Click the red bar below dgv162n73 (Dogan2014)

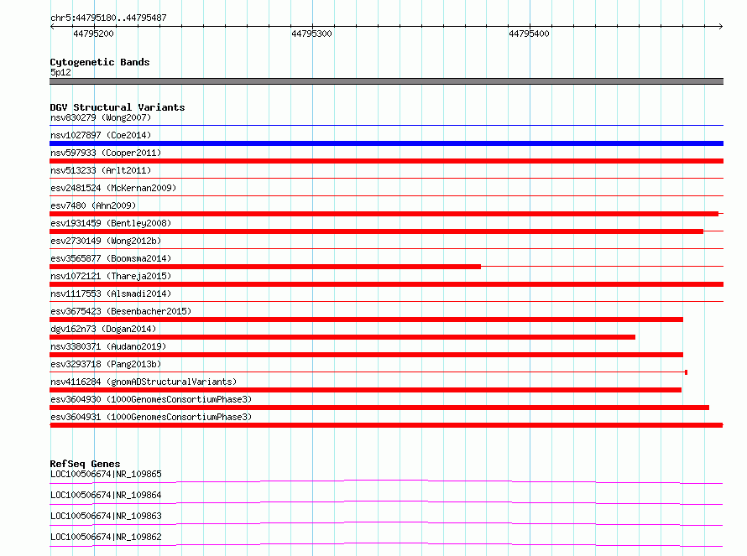342,337
